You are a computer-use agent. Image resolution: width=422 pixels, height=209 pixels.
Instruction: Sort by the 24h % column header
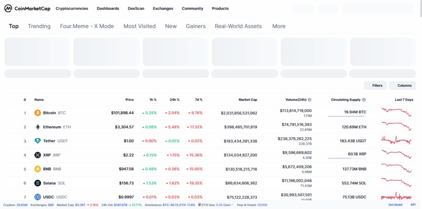pyautogui.click(x=174, y=100)
